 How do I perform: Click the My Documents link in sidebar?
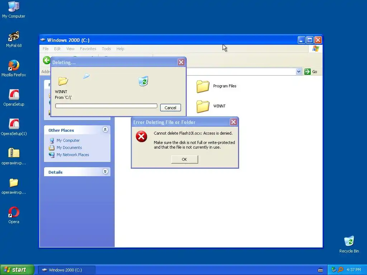tap(69, 148)
